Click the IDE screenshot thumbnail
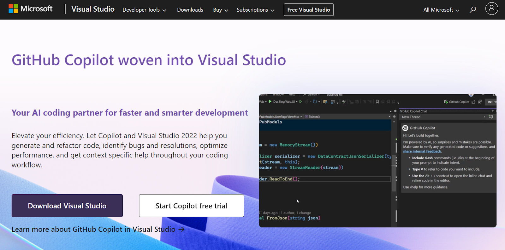The image size is (505, 250). click(x=378, y=161)
